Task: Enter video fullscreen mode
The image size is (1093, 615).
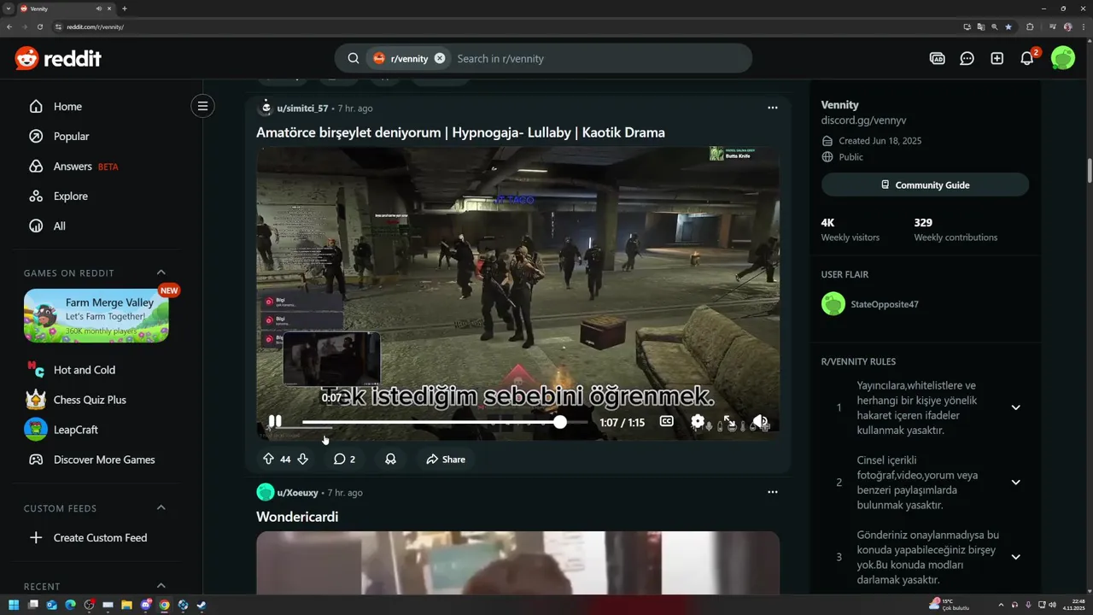Action: 729,422
